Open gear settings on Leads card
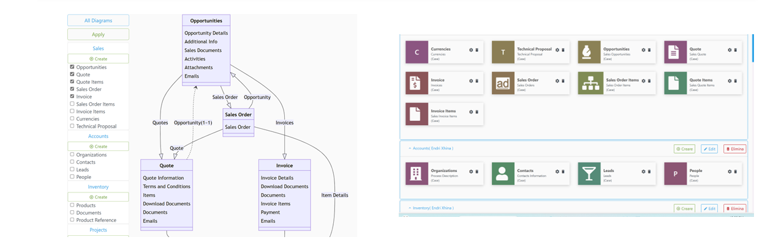 [644, 172]
